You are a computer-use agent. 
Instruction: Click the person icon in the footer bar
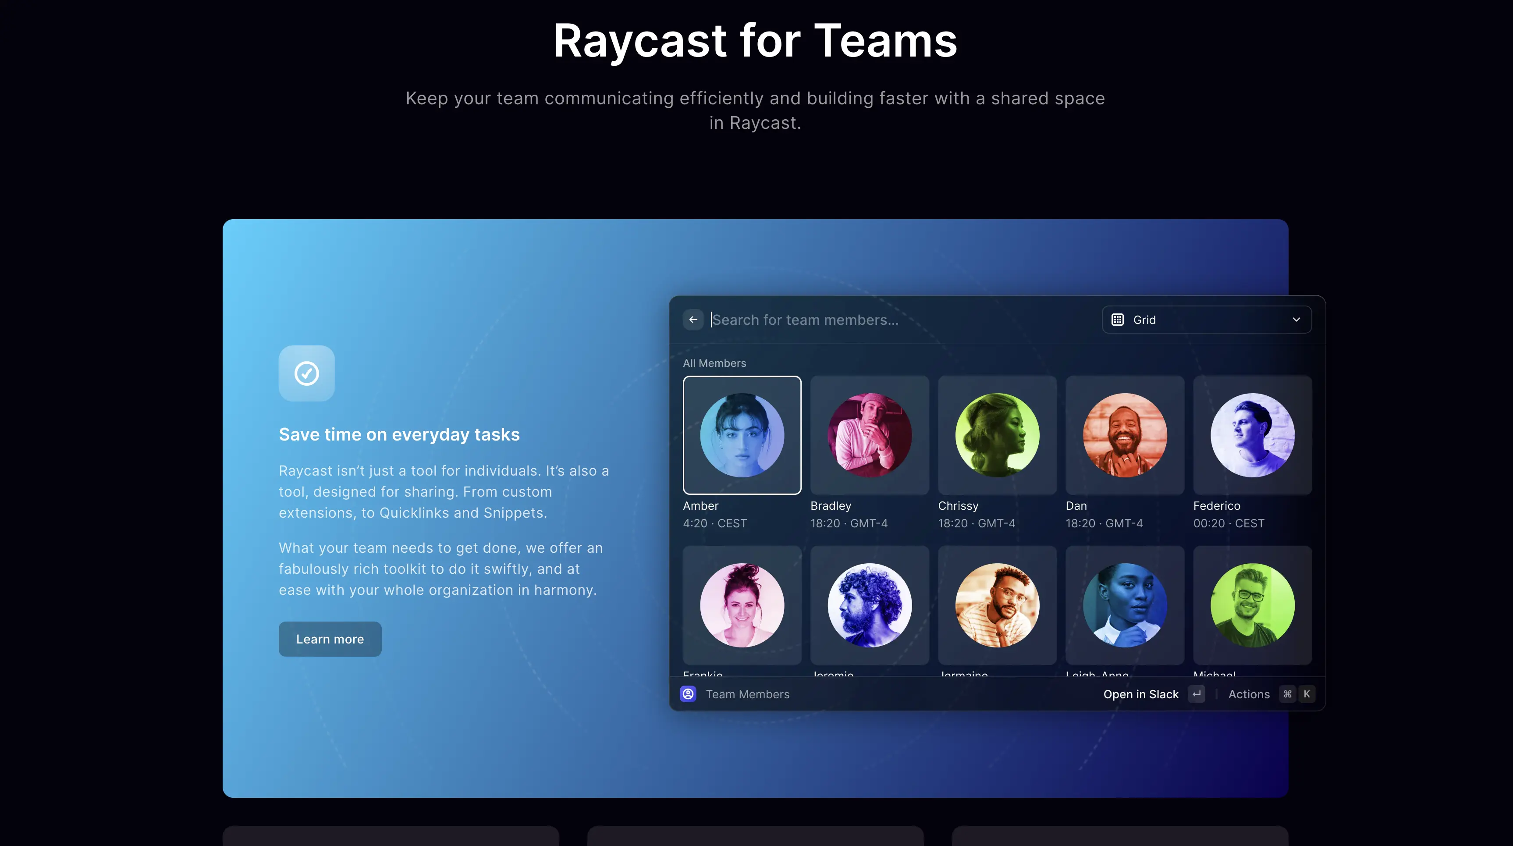pyautogui.click(x=688, y=694)
